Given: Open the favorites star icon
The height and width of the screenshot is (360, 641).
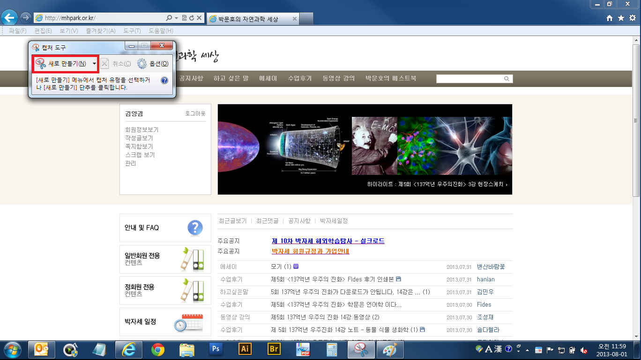Looking at the screenshot, I should (621, 18).
